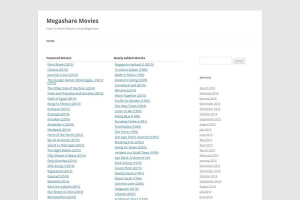This screenshot has width=300, height=200.
Task: Open Final Notice (1989) link
Action: coord(128,126)
